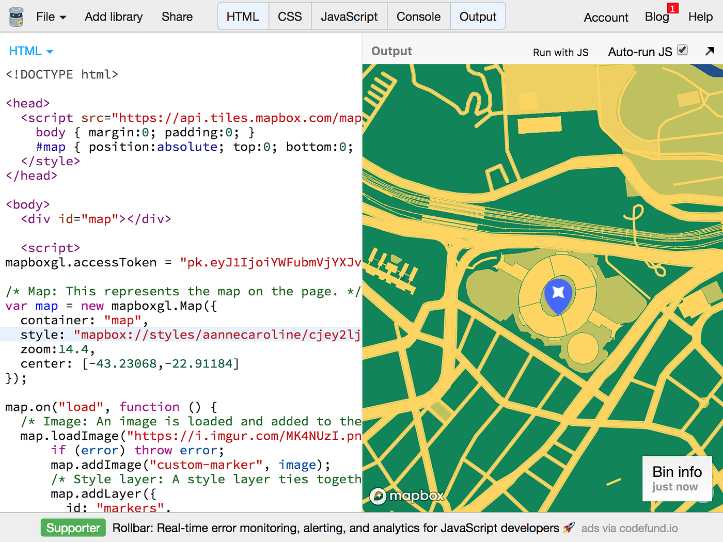Screen dimensions: 723x542
Task: Click the Bin info panel
Action: click(677, 479)
